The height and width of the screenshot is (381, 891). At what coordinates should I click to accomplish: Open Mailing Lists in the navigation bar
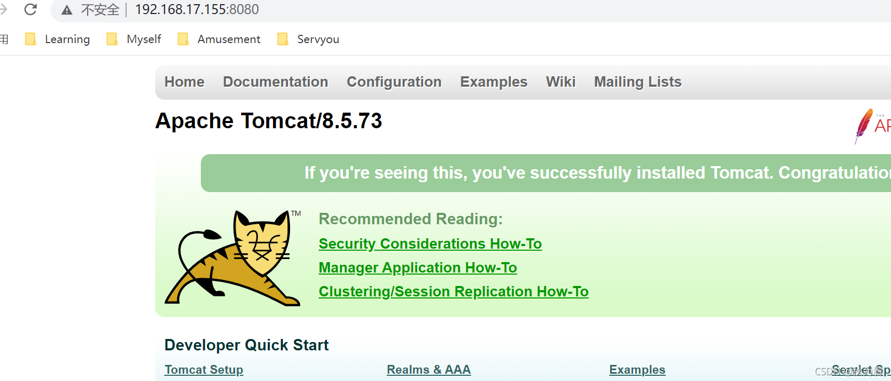click(638, 82)
